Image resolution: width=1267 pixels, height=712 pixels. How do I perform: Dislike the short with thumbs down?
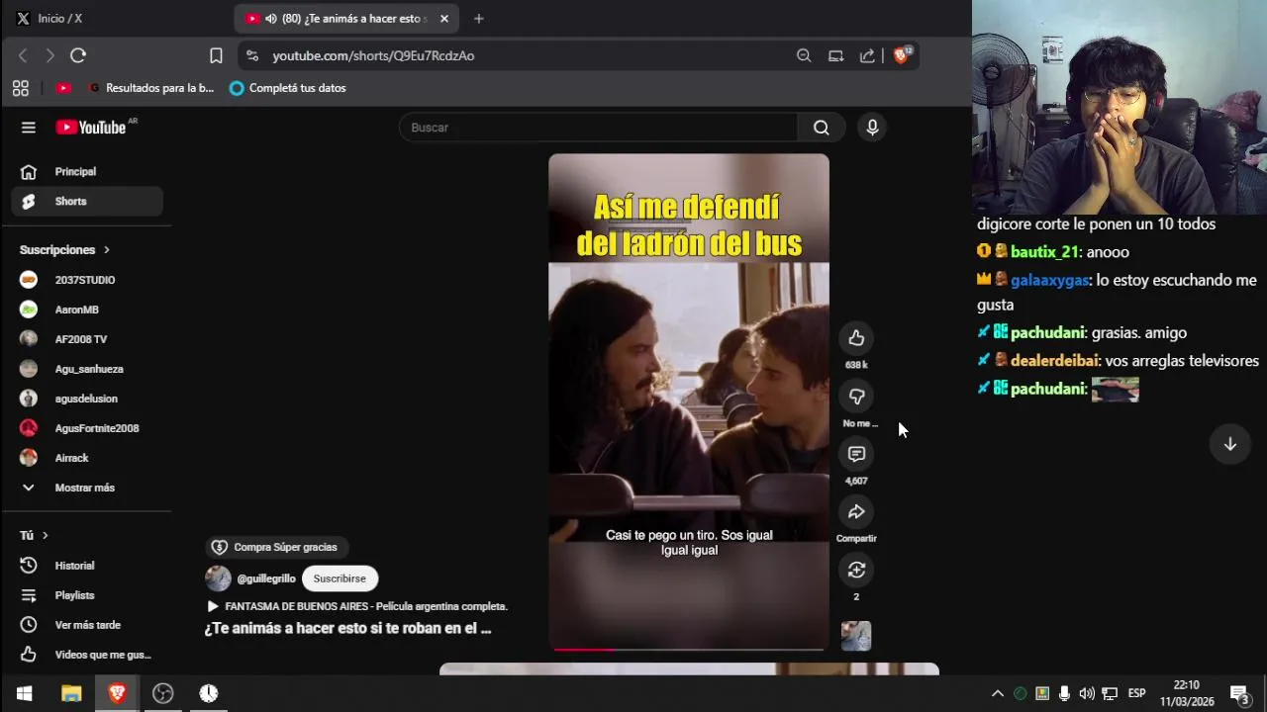[856, 397]
